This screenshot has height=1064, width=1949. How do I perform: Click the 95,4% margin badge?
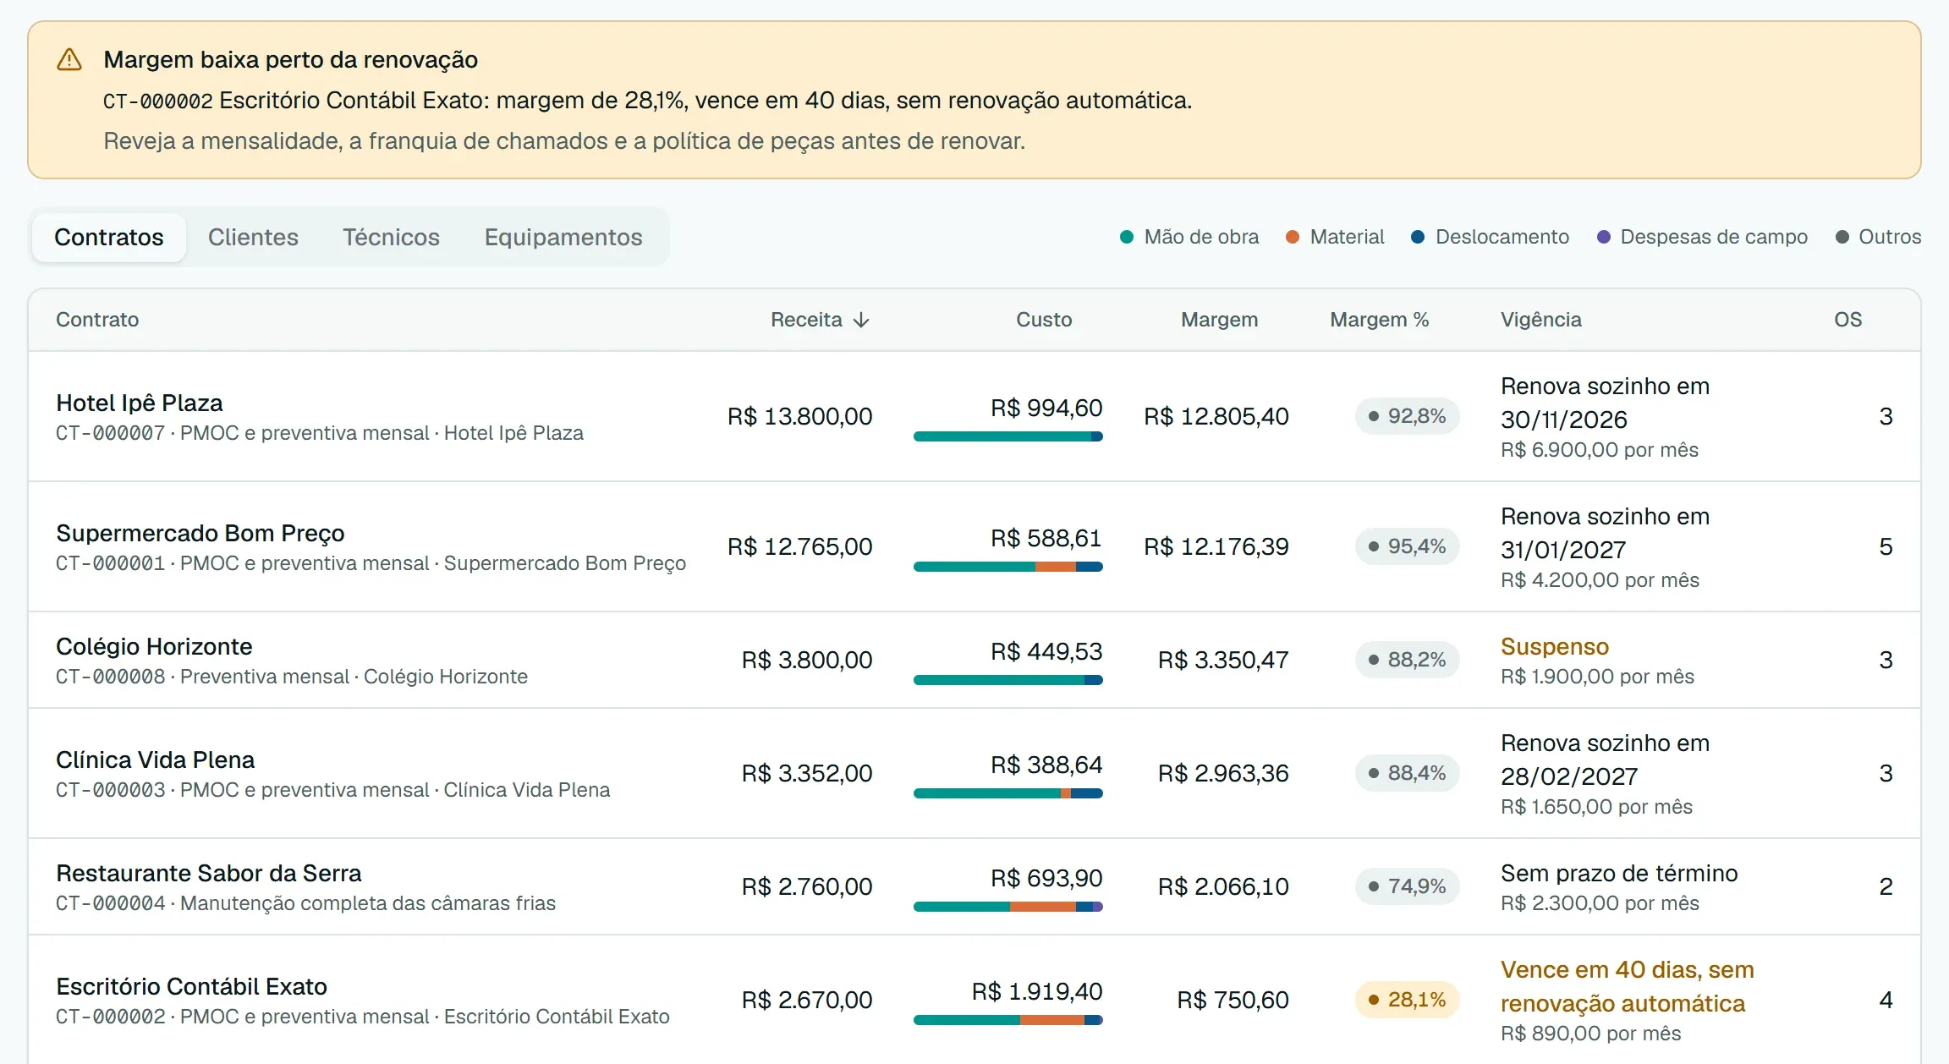pos(1407,546)
